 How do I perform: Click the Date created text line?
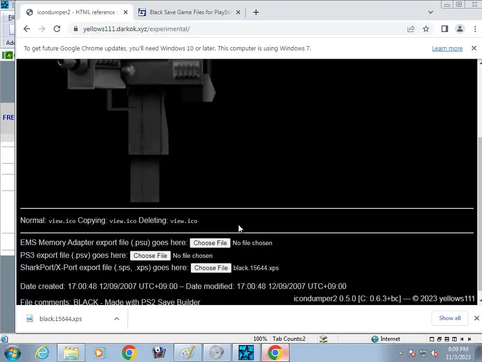coord(183,286)
